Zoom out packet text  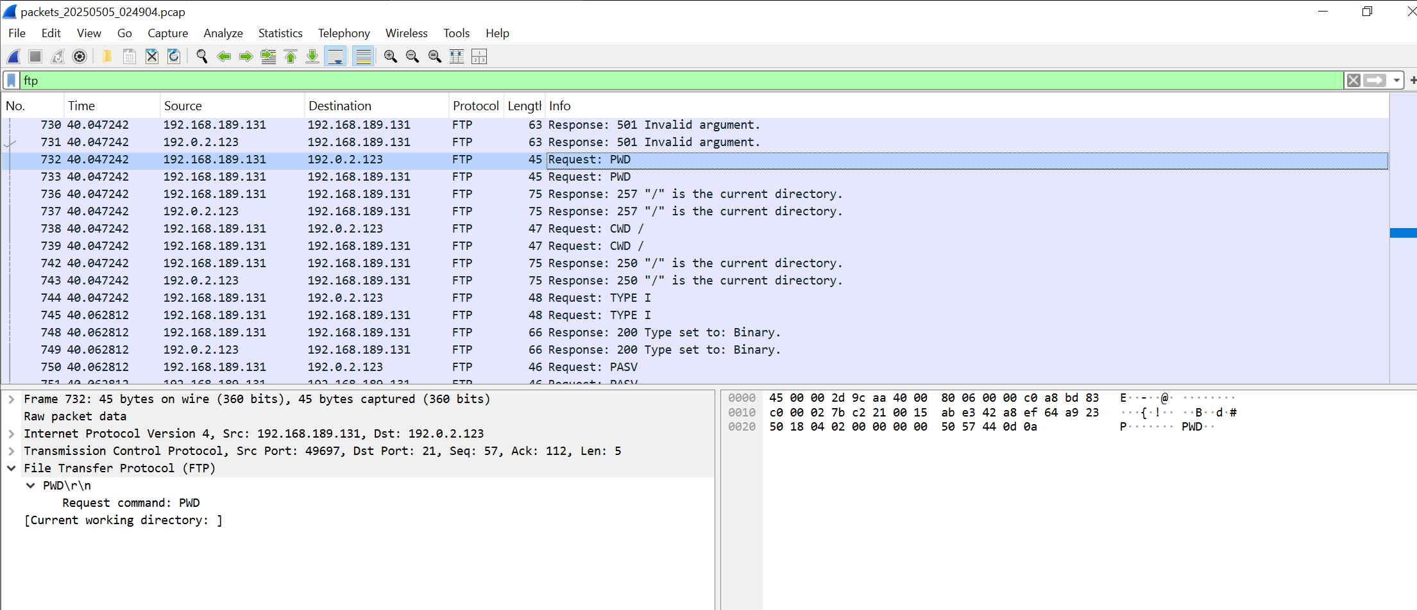412,56
